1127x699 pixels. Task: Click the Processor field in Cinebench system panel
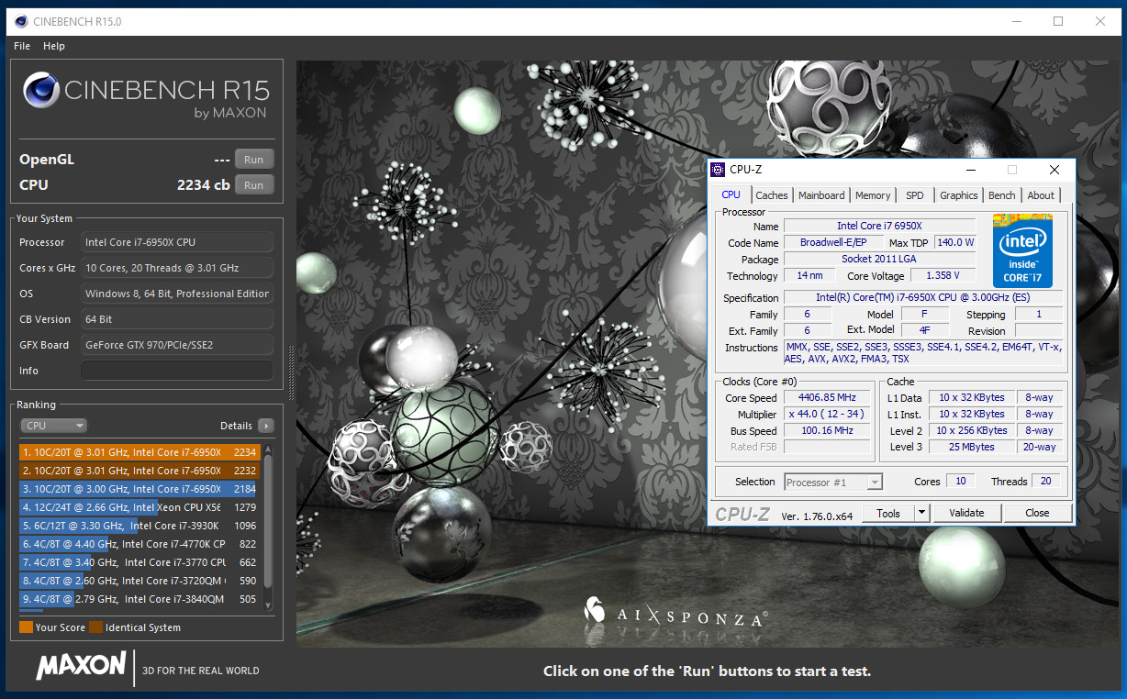click(177, 242)
